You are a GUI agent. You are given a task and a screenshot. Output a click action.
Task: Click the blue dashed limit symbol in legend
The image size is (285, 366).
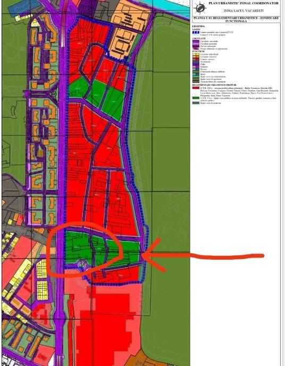coord(196,32)
